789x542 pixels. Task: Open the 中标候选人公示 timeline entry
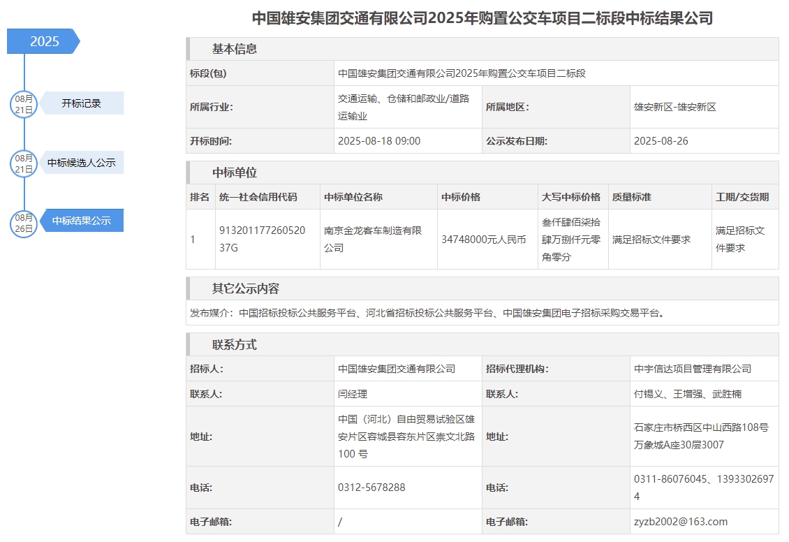82,163
